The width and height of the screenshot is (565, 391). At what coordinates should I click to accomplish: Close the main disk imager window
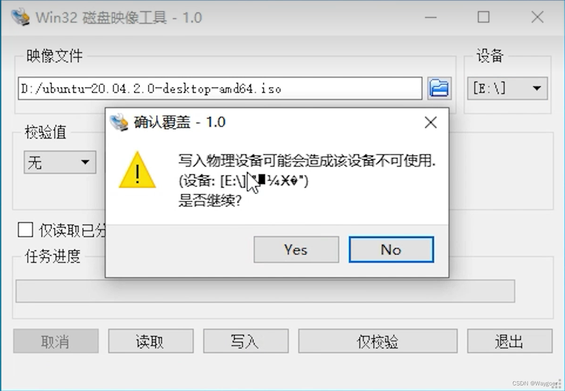click(537, 17)
